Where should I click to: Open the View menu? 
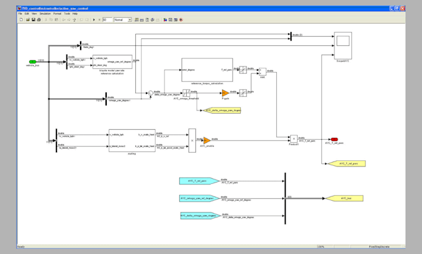click(x=34, y=14)
